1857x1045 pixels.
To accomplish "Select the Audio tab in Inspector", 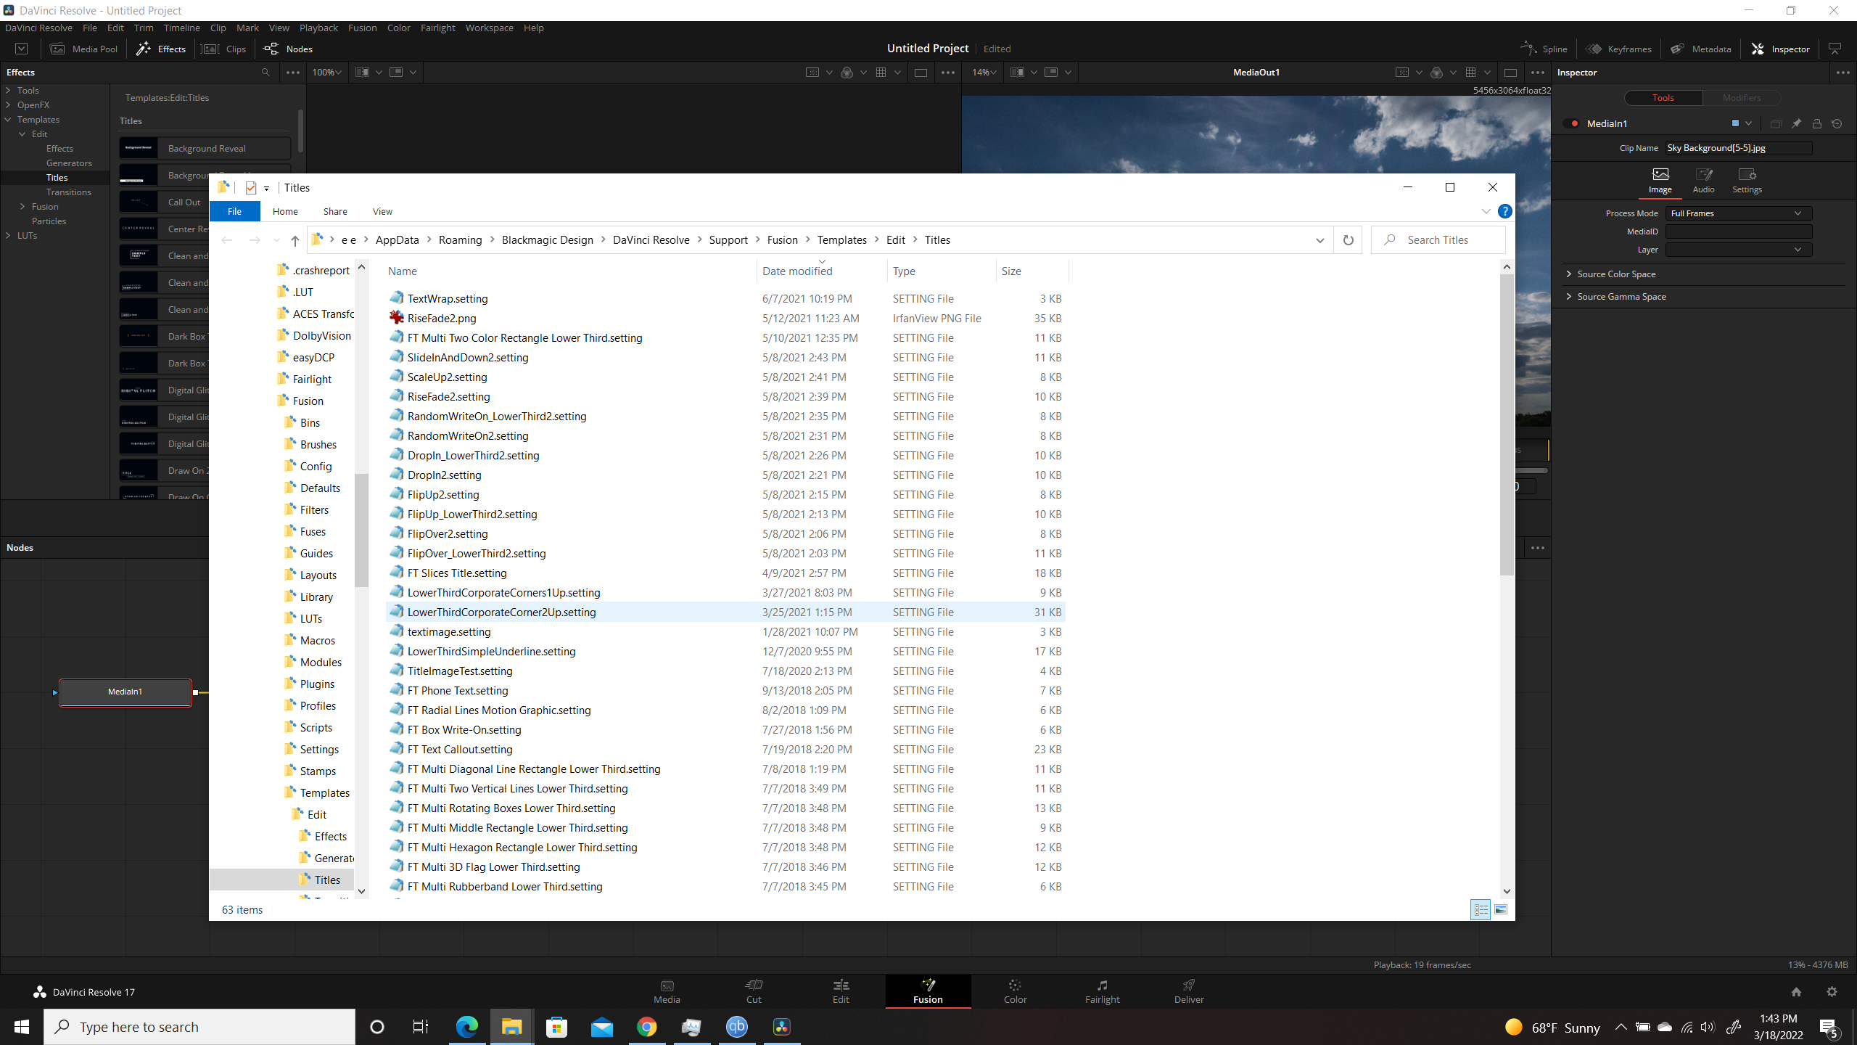I will 1703,181.
